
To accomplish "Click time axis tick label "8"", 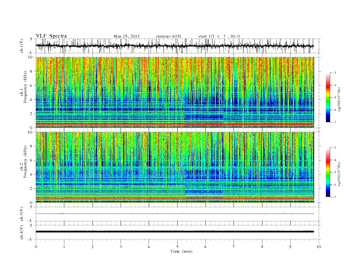I will tap(262, 247).
